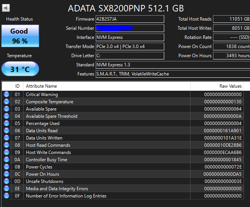Screen dimensions: 250x207
Task: Click the status orb for Composite Temperature
Action: click(x=6, y=101)
